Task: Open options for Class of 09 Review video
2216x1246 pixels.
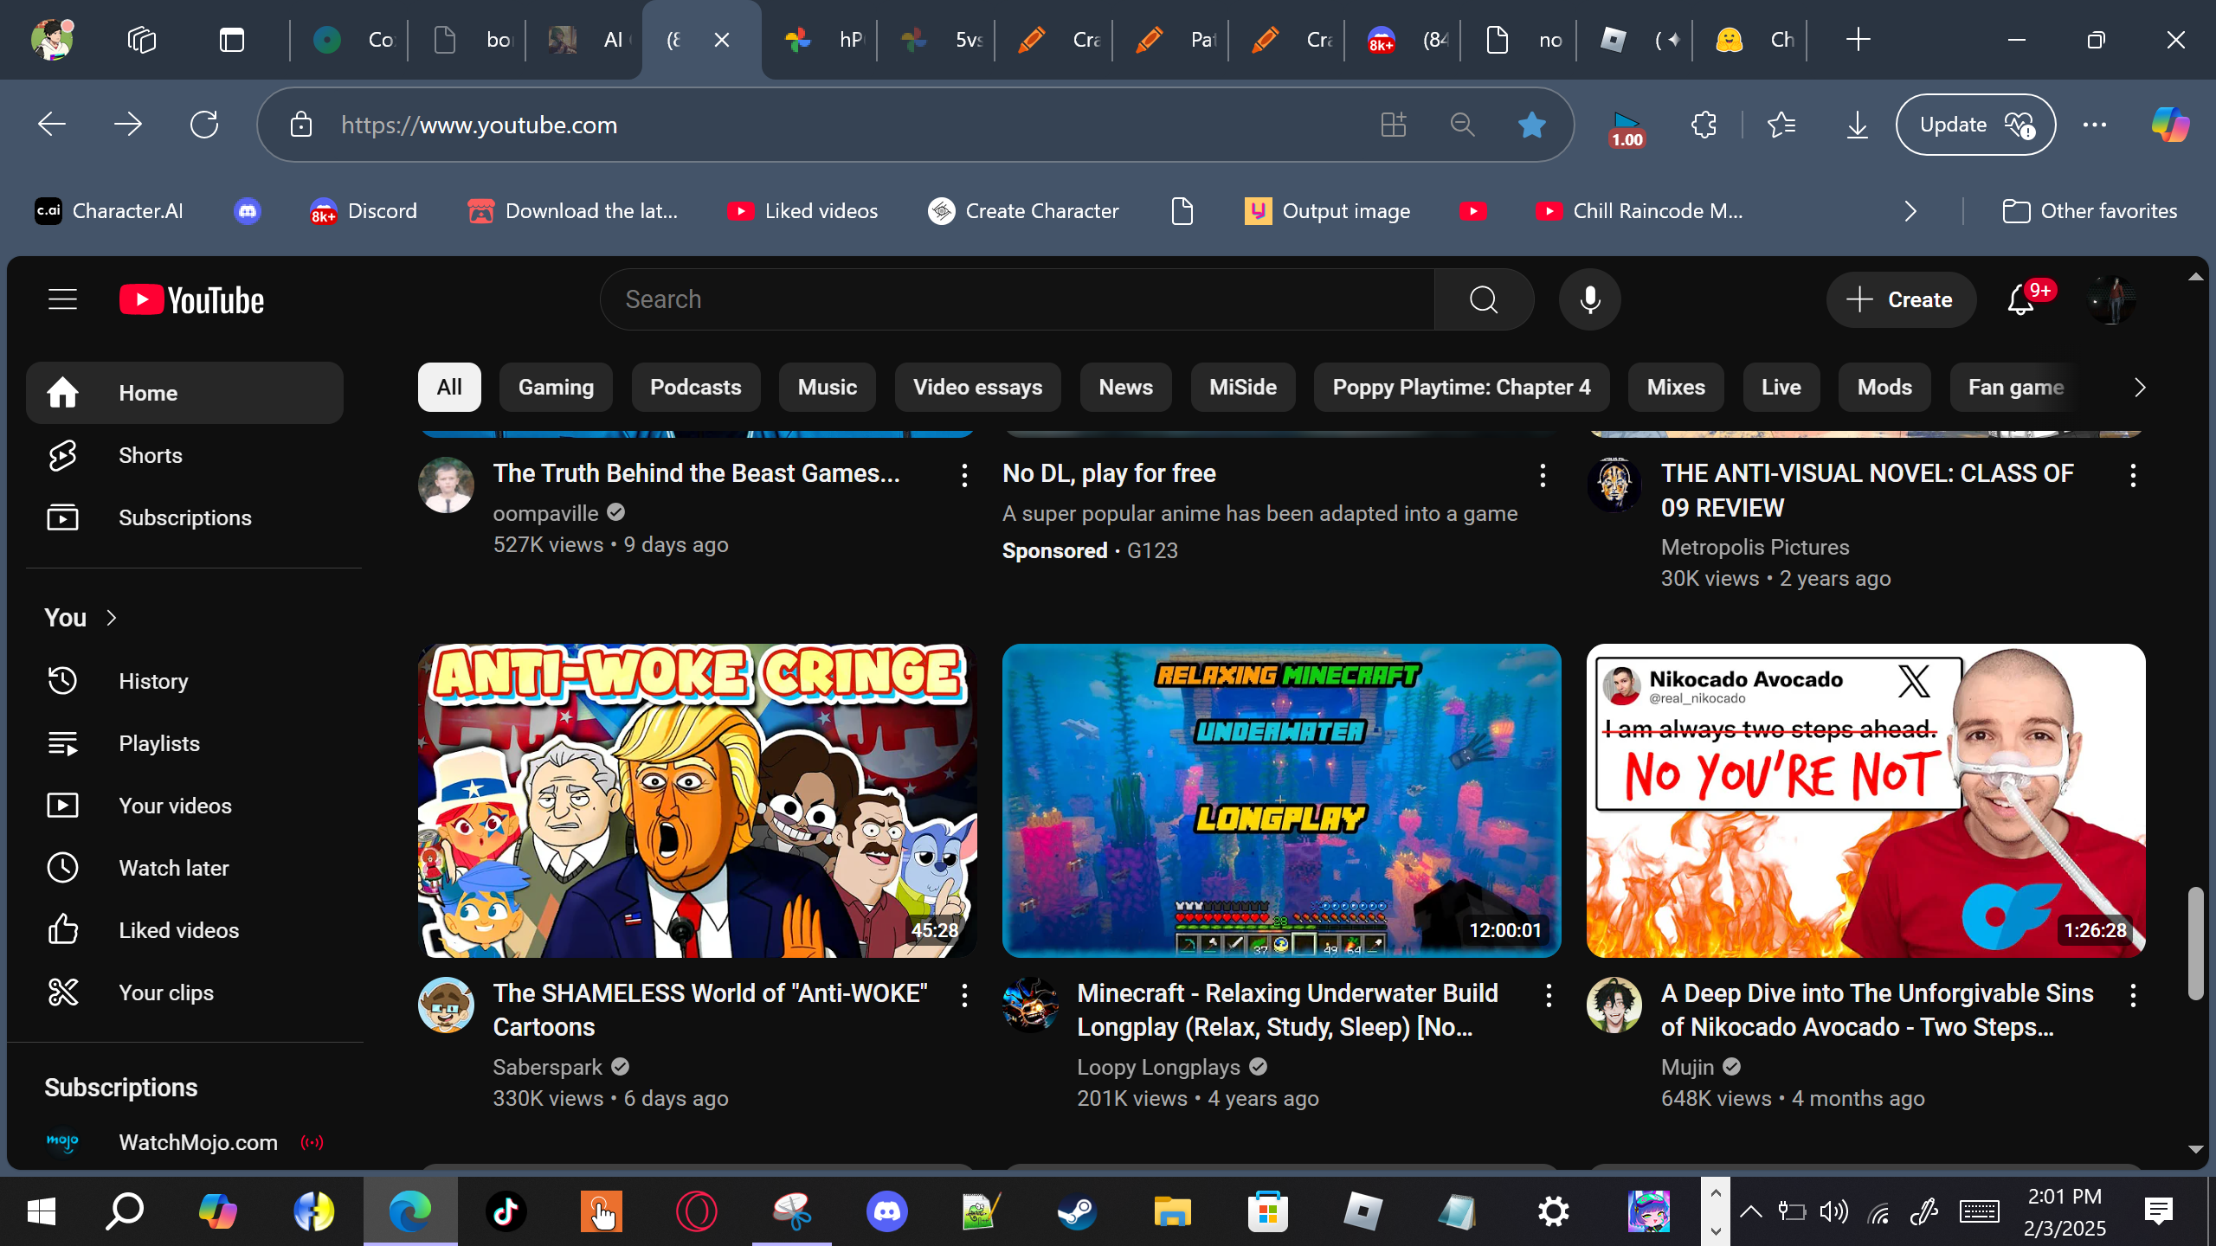Action: [x=2133, y=475]
